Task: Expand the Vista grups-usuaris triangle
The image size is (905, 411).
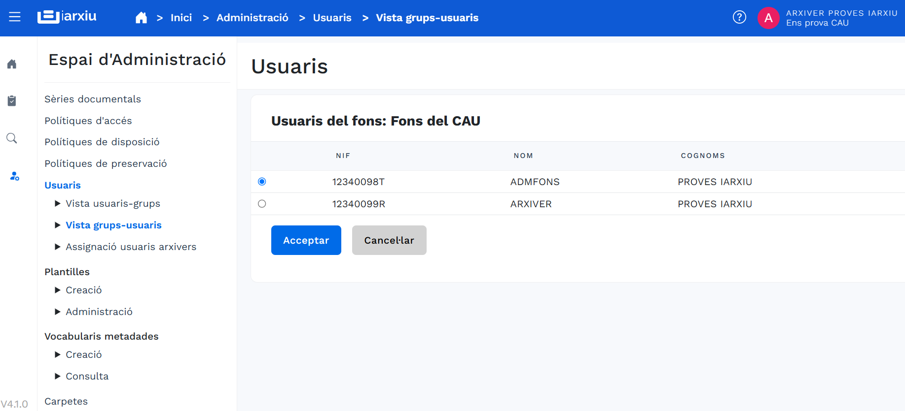Action: 58,225
